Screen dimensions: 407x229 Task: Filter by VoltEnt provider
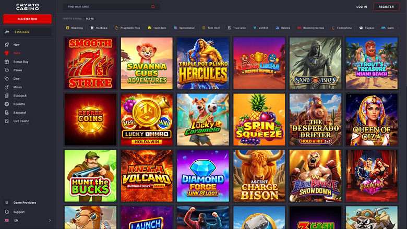(x=260, y=28)
